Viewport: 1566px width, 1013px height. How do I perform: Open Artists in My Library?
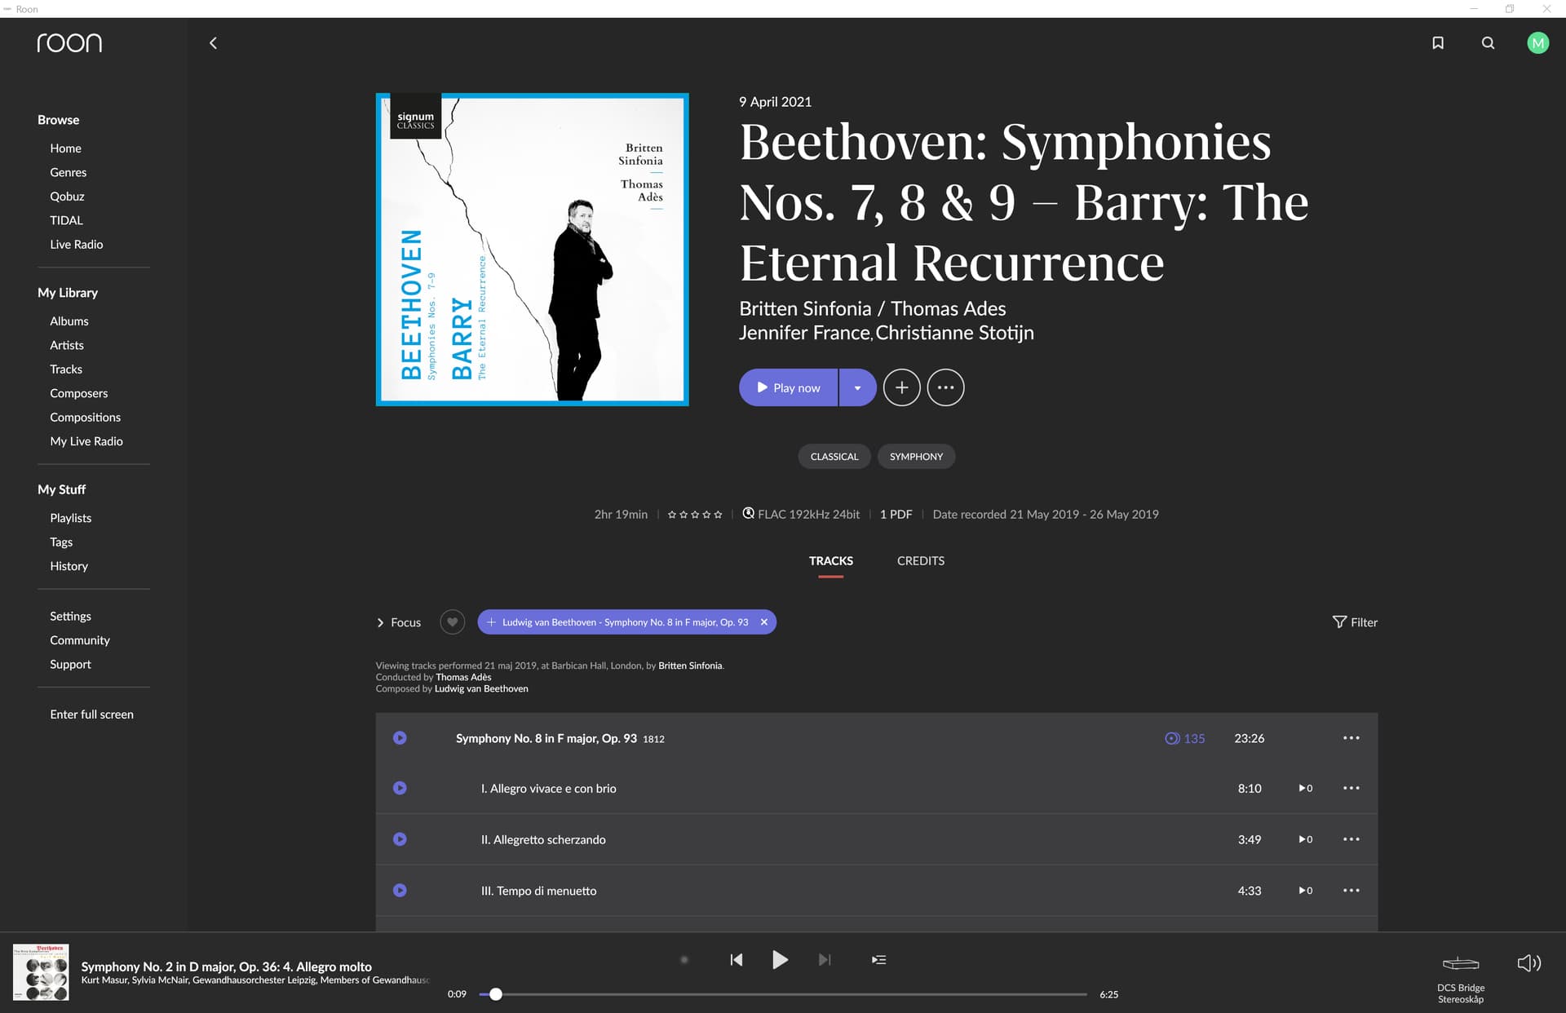pyautogui.click(x=66, y=345)
